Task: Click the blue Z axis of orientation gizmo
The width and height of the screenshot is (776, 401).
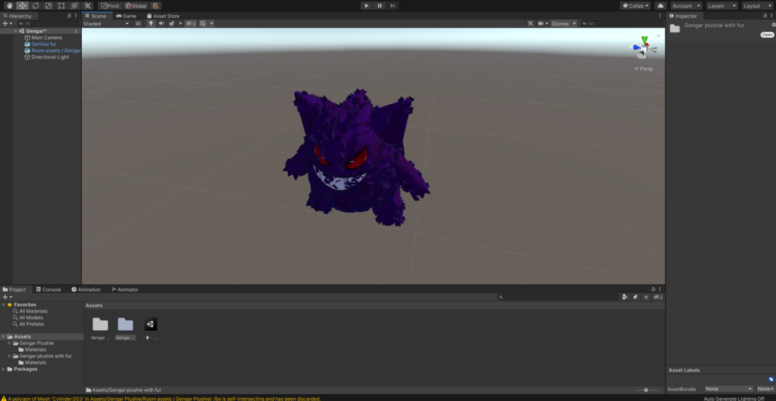Action: [x=636, y=48]
